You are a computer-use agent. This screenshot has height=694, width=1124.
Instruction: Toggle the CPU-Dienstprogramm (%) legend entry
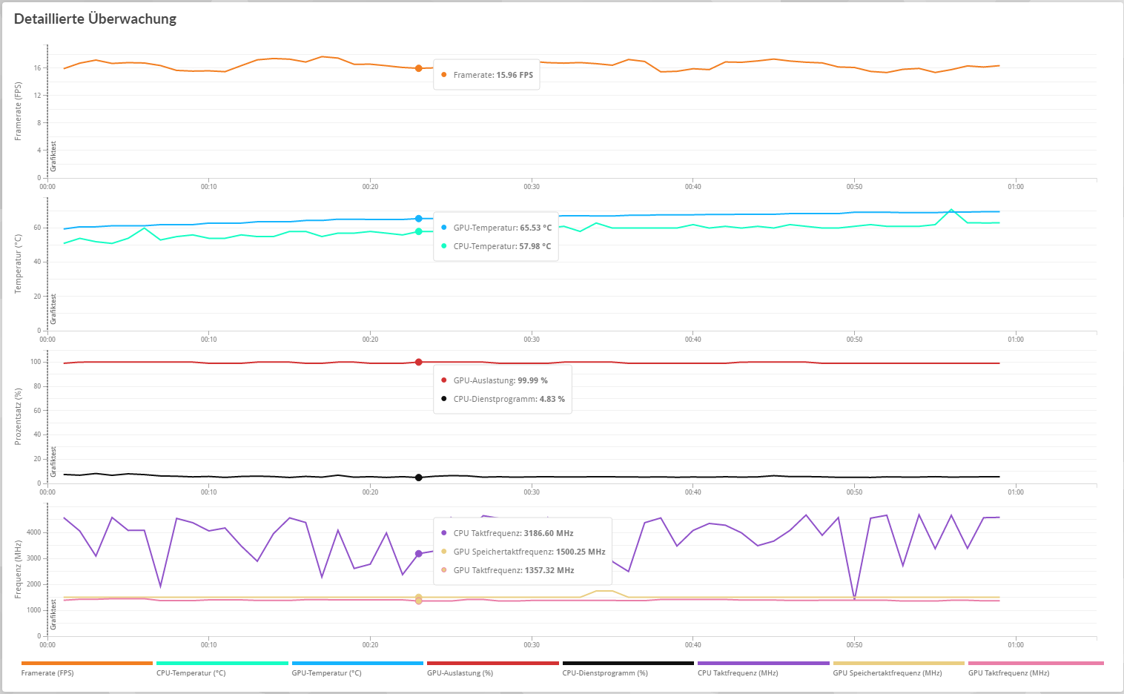click(628, 669)
